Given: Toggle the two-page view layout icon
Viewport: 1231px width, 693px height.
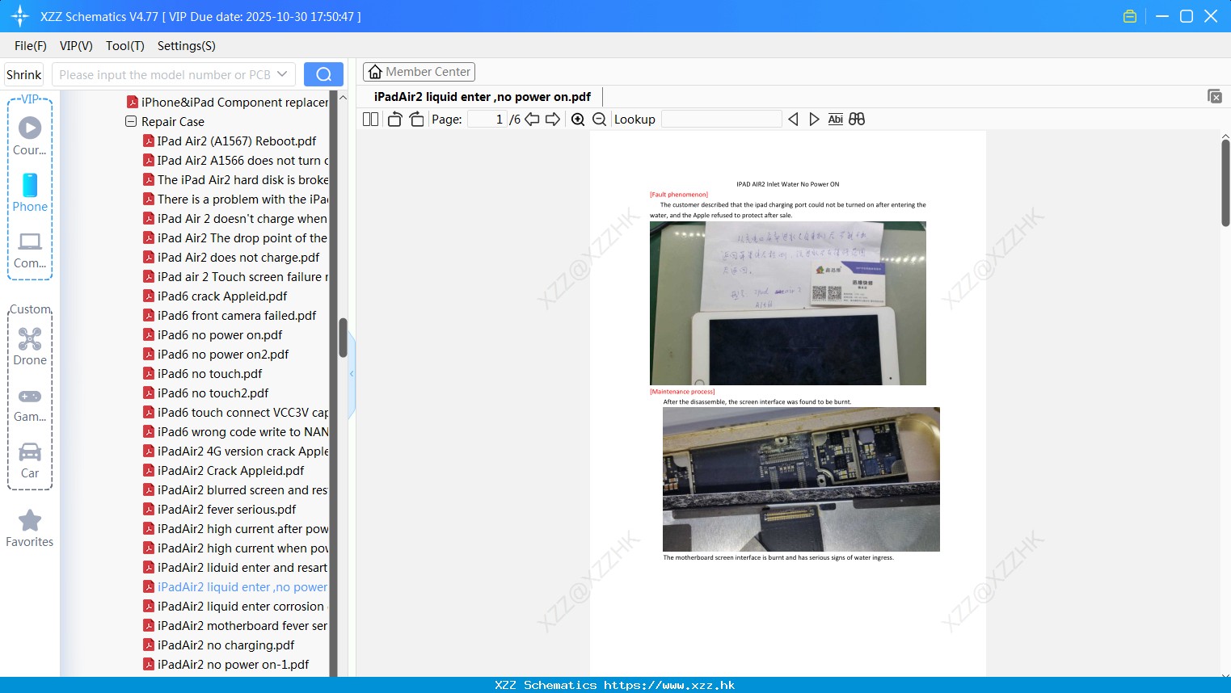Looking at the screenshot, I should [370, 120].
